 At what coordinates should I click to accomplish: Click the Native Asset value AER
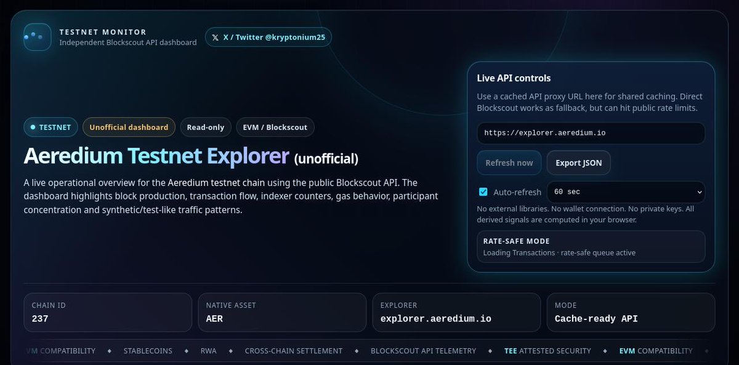point(214,319)
